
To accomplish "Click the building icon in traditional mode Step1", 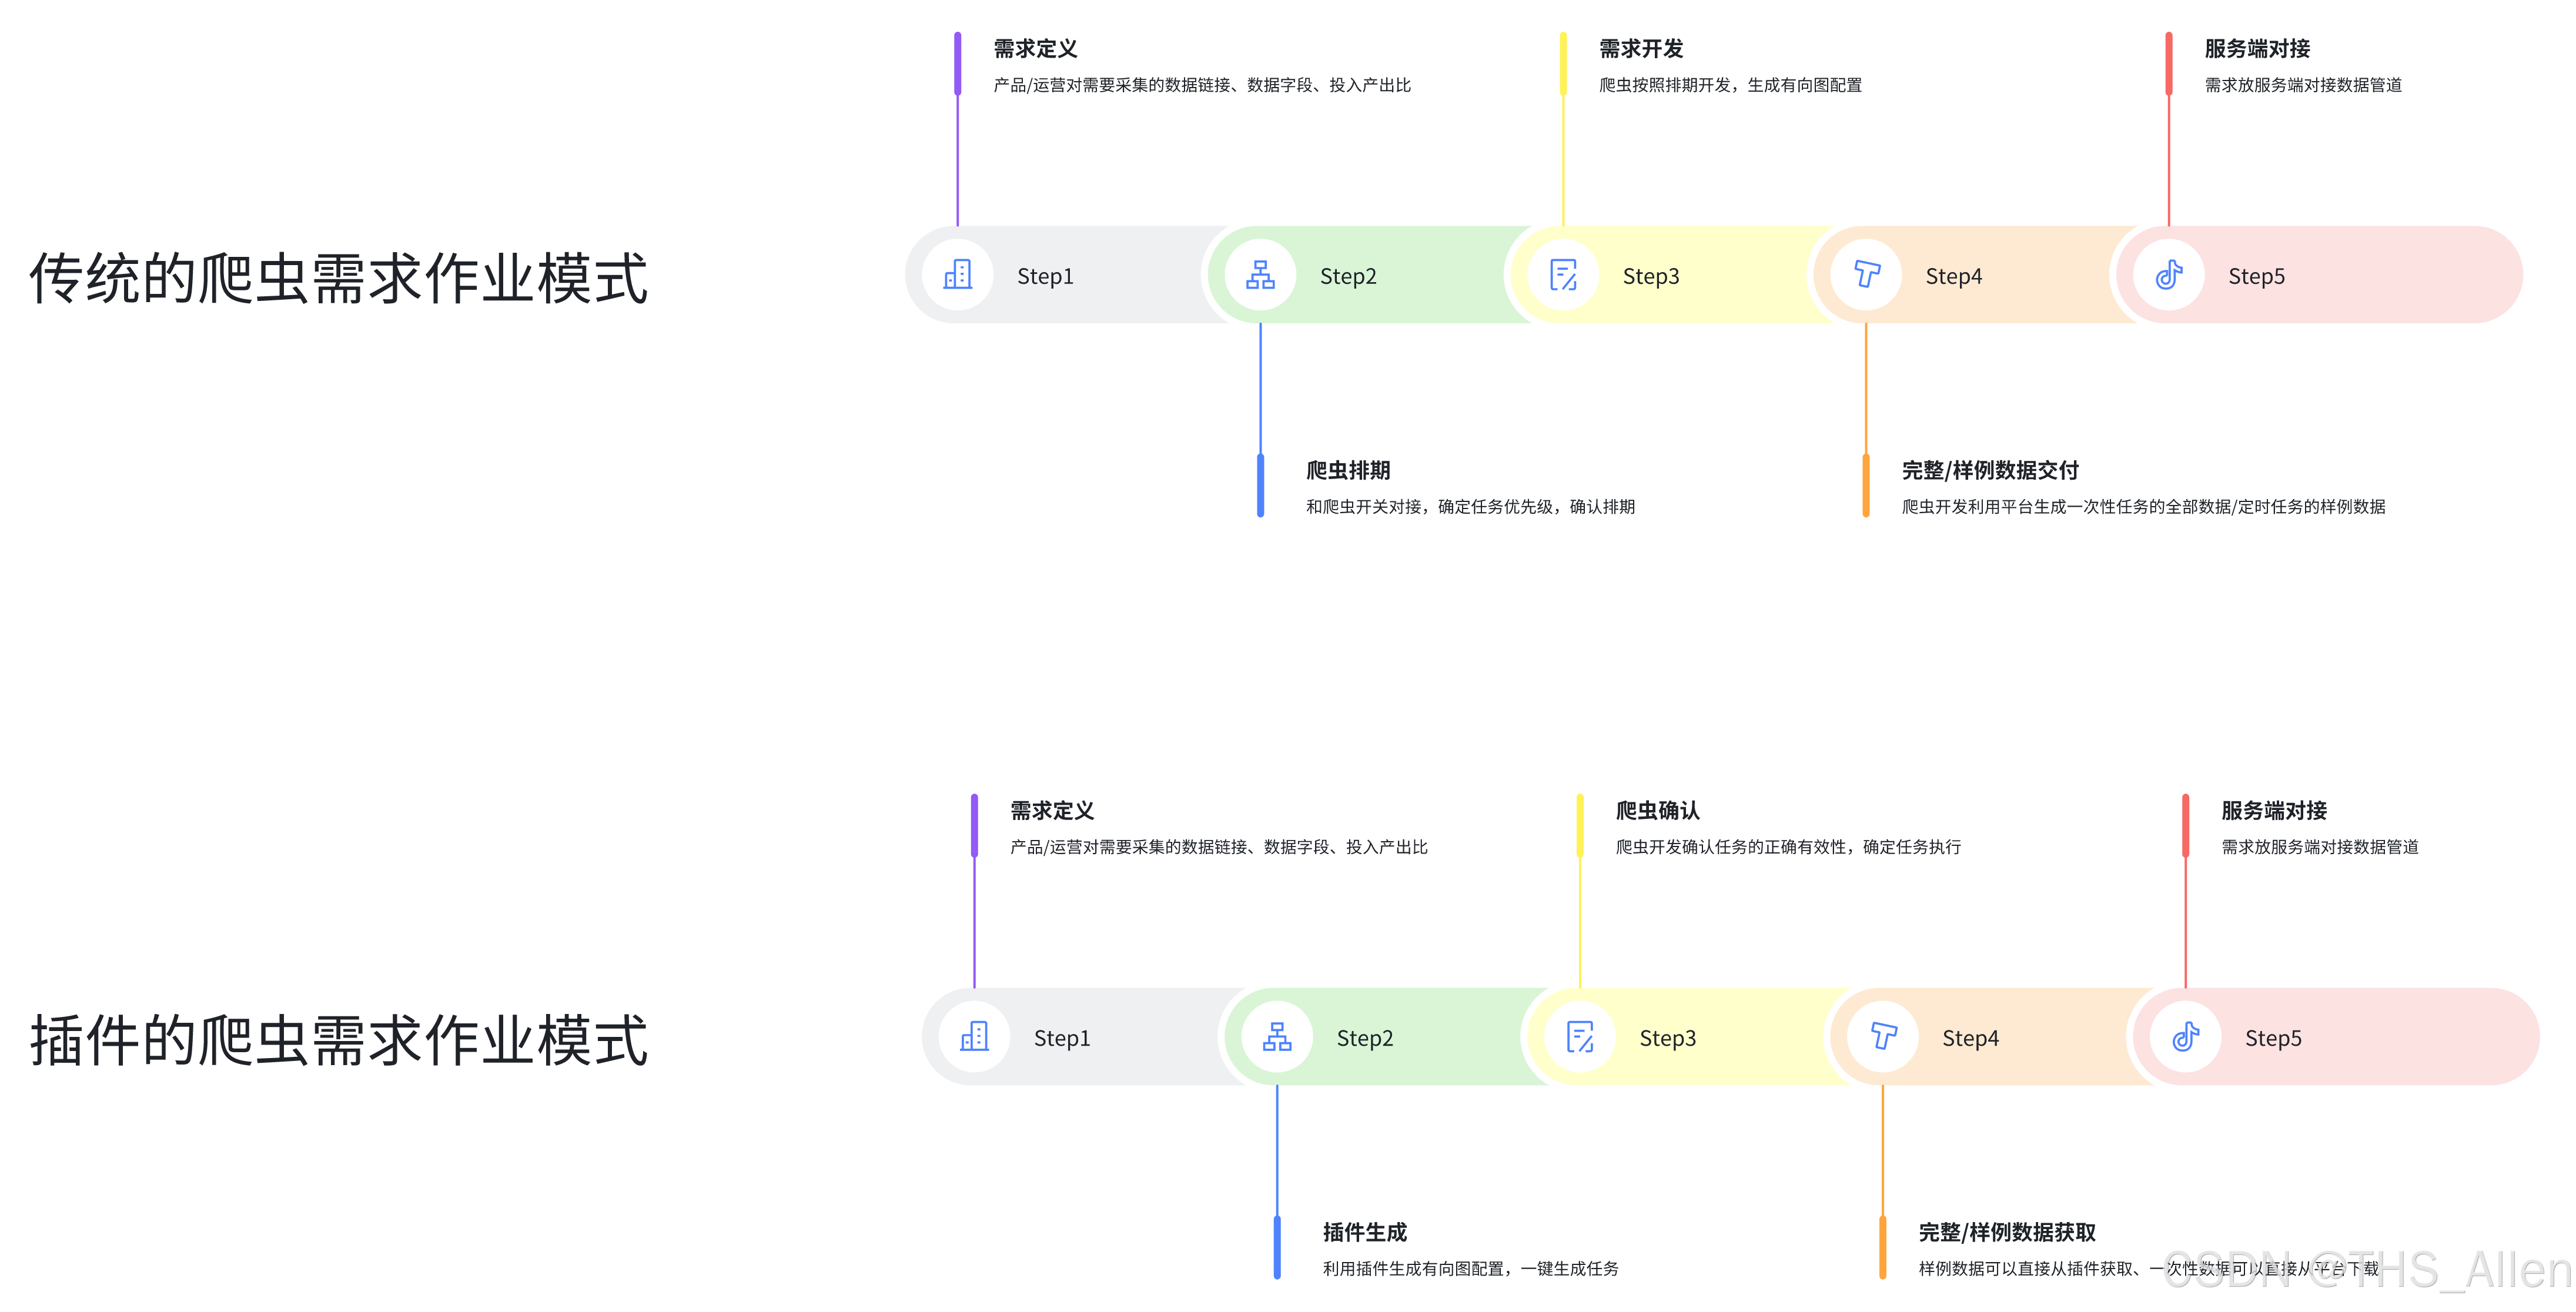I will [x=957, y=275].
